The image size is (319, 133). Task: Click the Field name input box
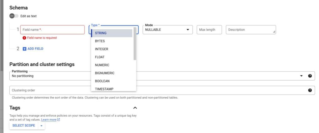click(52, 30)
